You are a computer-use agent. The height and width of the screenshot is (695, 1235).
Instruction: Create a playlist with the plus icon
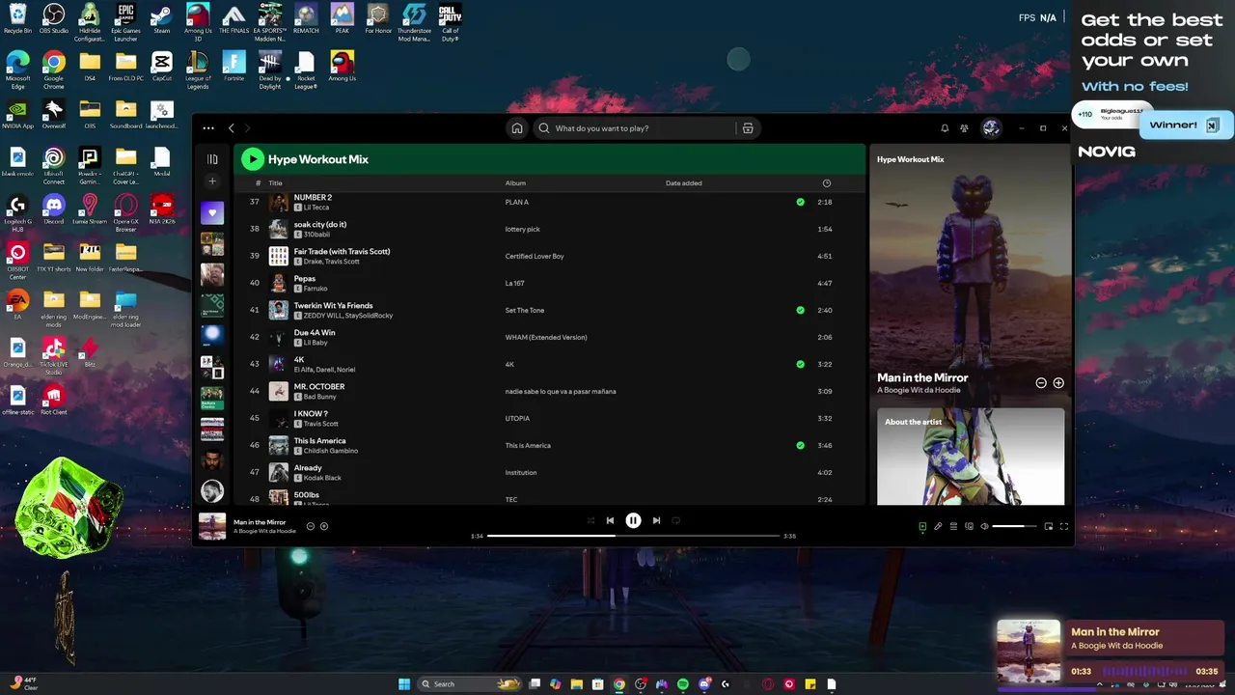click(x=212, y=181)
